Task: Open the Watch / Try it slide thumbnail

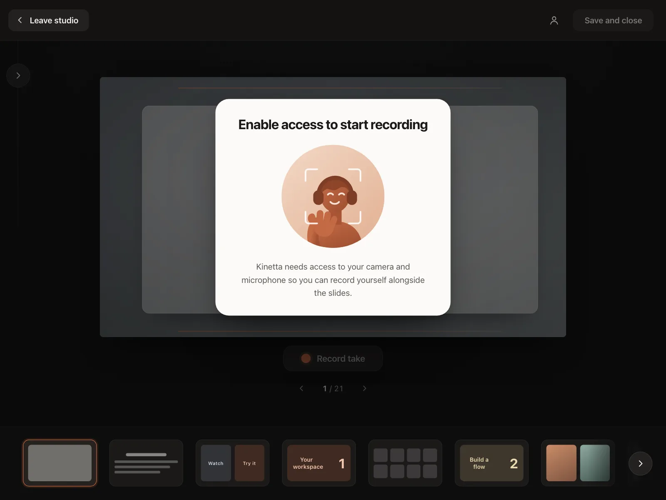Action: coord(233,463)
